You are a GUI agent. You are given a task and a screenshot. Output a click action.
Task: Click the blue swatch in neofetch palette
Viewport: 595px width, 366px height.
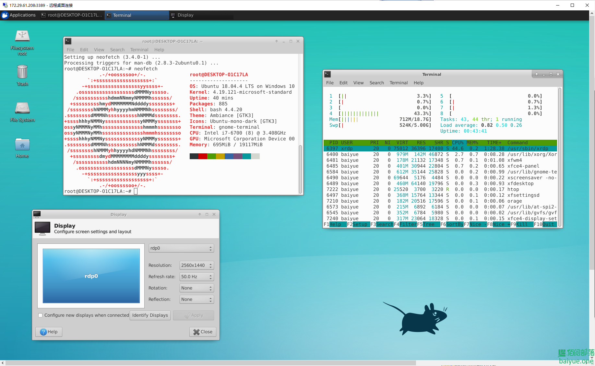coord(229,156)
